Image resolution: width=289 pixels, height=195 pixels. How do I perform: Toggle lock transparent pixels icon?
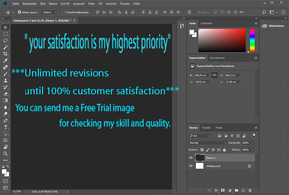(x=202, y=150)
